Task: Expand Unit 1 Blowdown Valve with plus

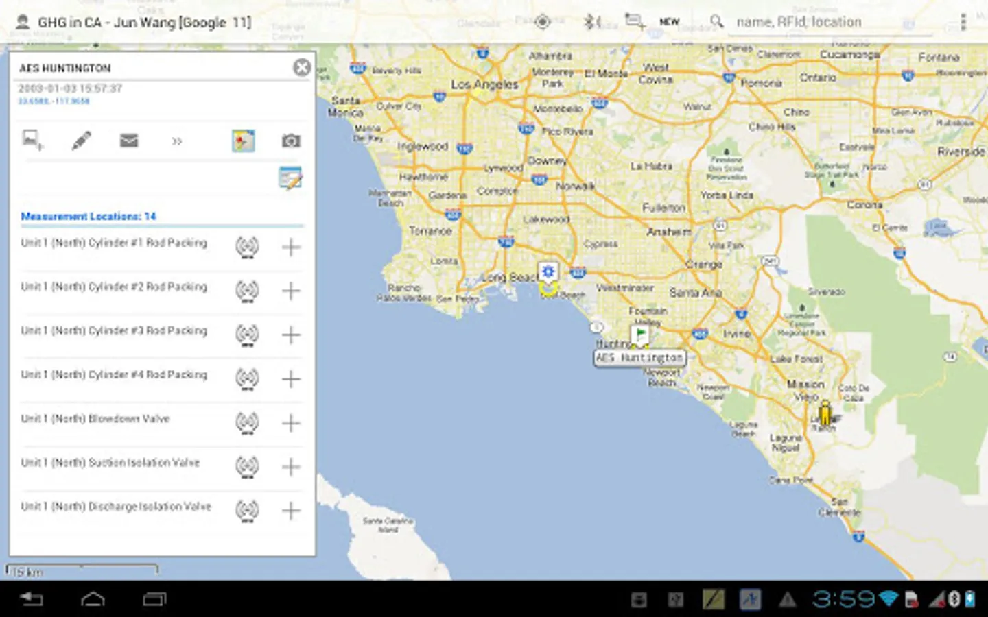Action: (291, 423)
